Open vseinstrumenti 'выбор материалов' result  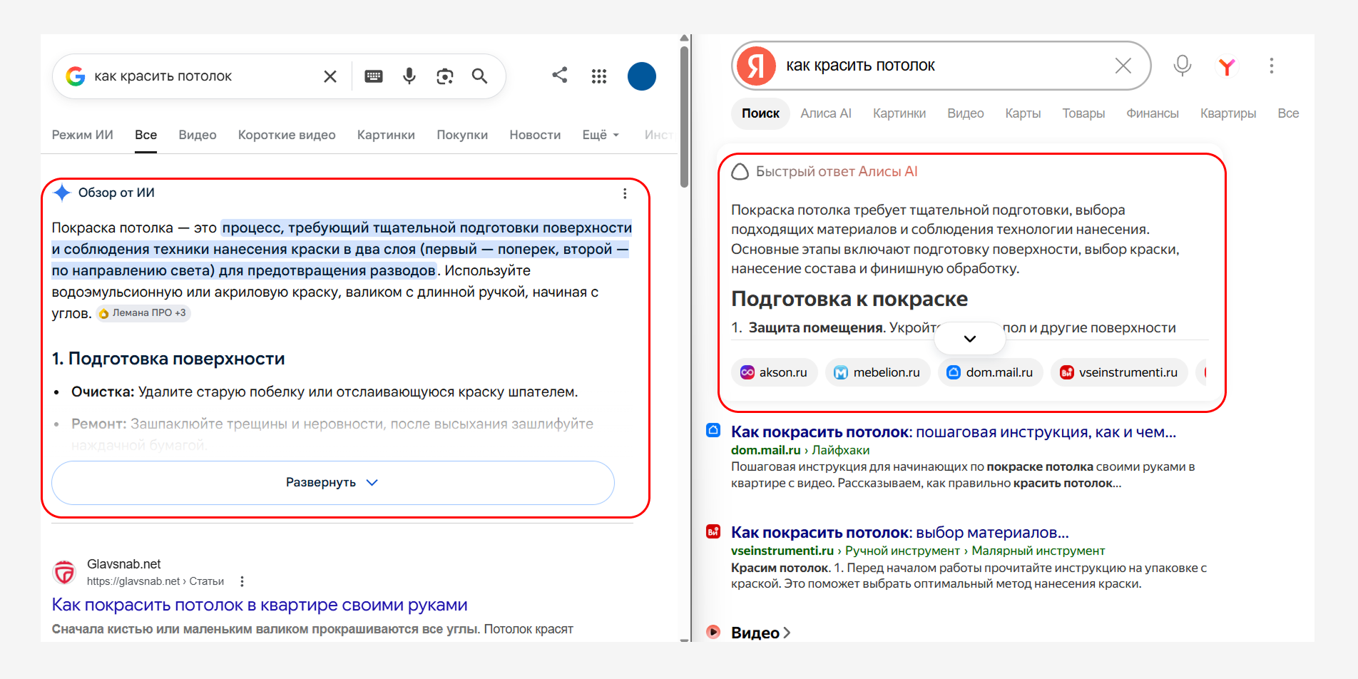point(900,532)
